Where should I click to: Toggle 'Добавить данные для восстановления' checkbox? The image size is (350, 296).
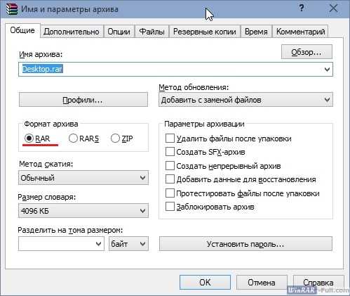tap(170, 179)
